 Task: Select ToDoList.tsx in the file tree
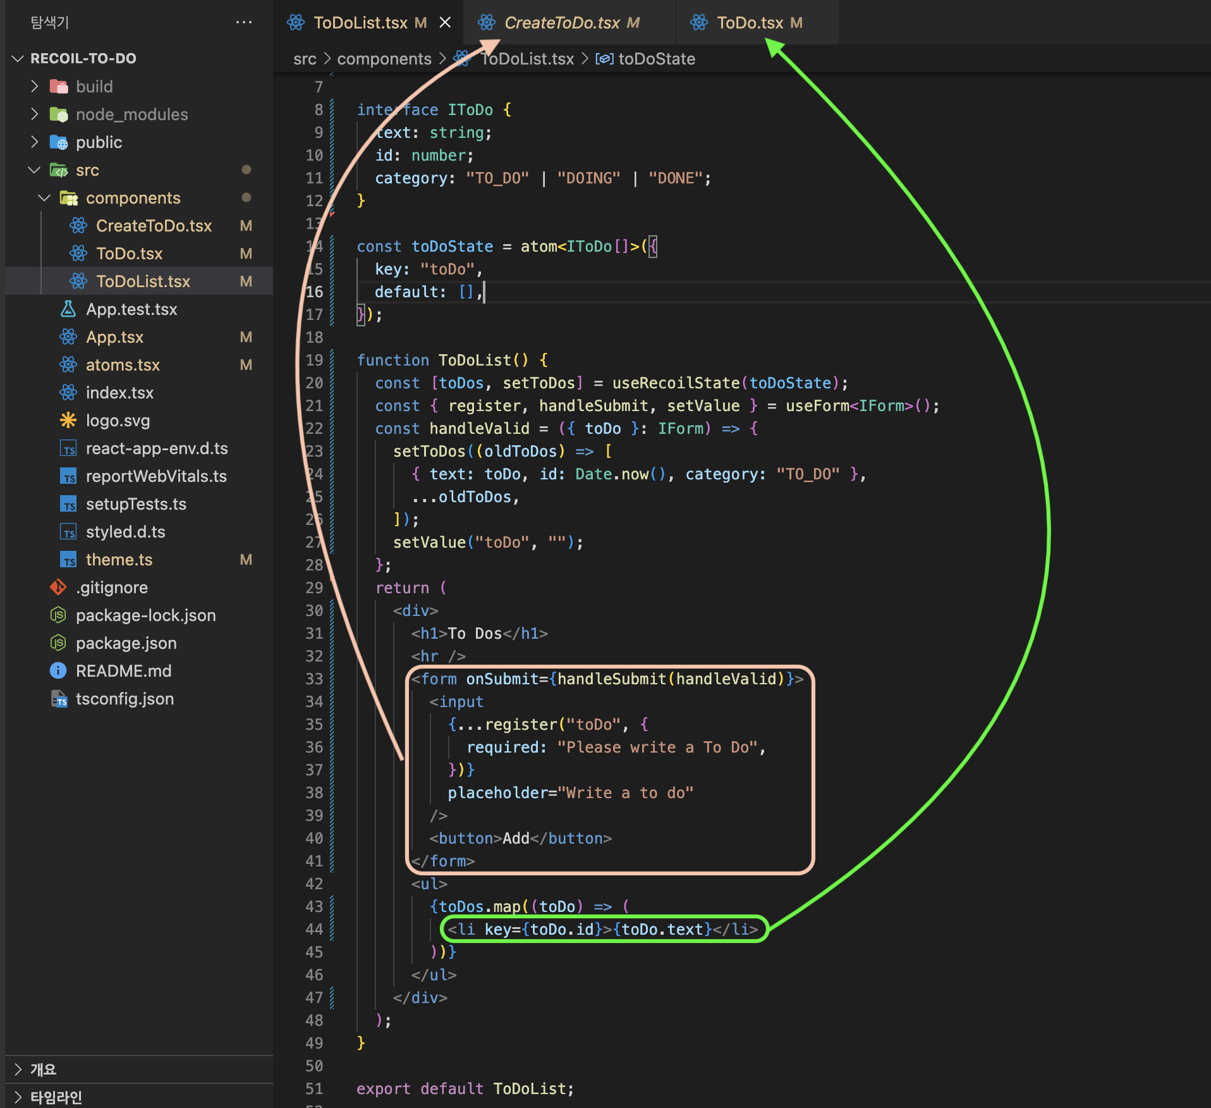(143, 281)
